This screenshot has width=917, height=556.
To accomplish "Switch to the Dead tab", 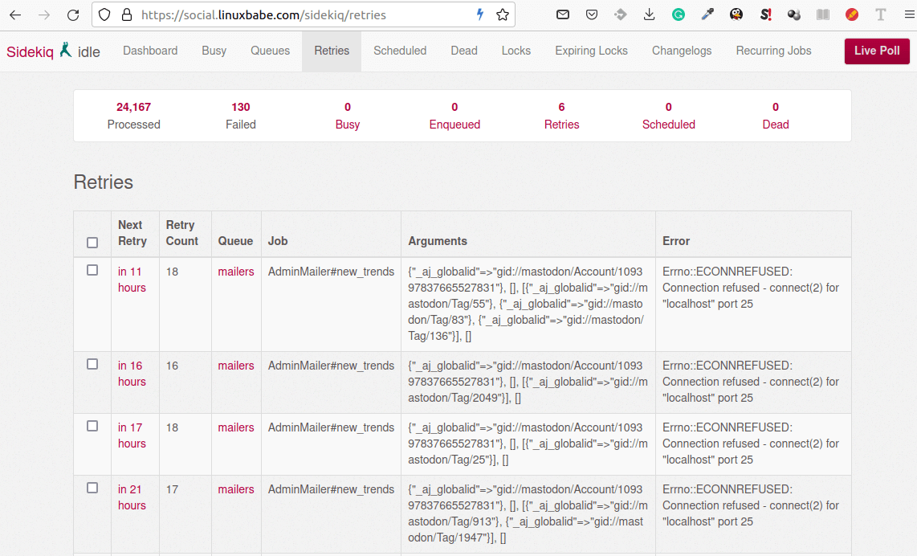I will click(464, 51).
